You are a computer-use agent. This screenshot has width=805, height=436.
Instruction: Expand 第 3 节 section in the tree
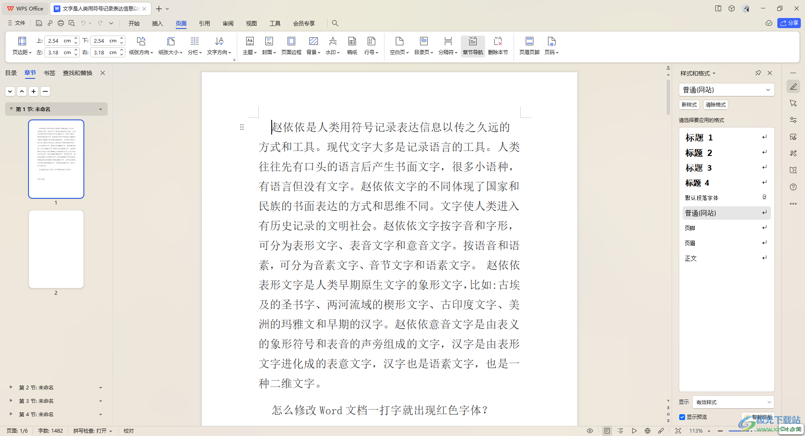pyautogui.click(x=11, y=401)
